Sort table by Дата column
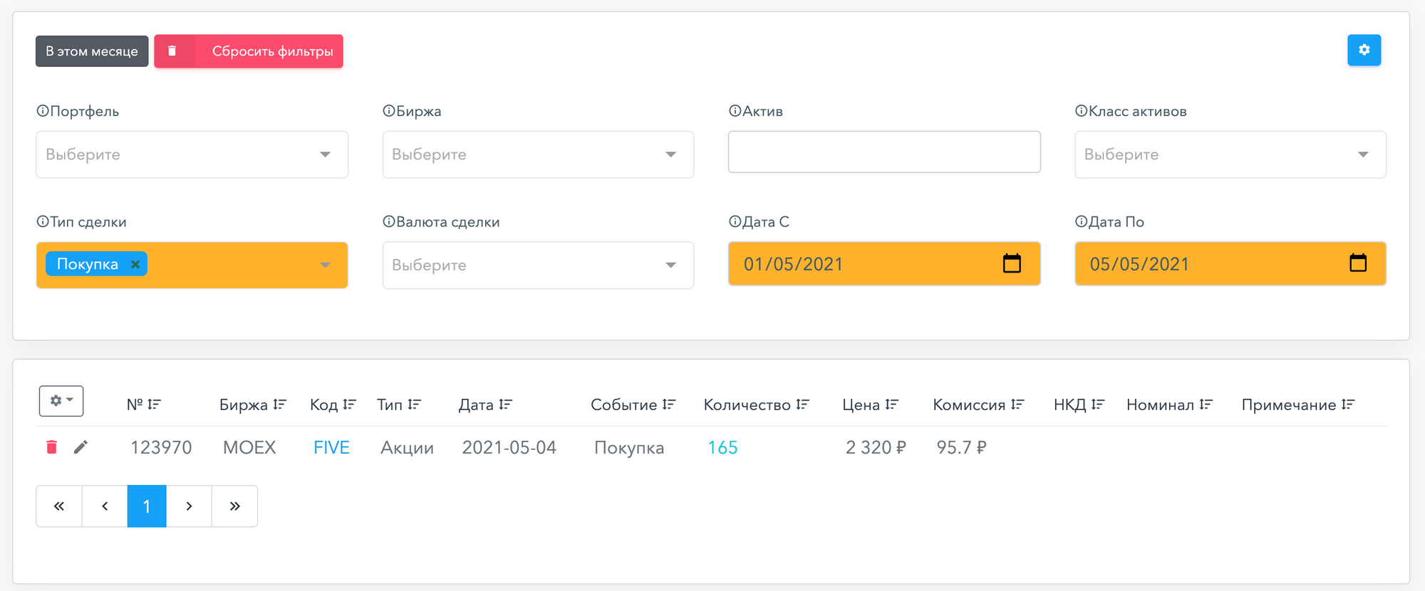Viewport: 1425px width, 591px height. coord(505,404)
